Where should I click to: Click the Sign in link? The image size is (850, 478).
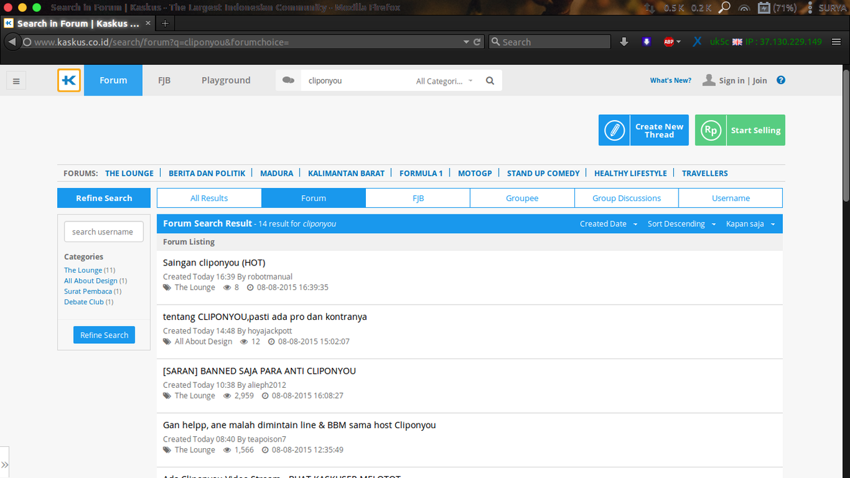point(732,80)
